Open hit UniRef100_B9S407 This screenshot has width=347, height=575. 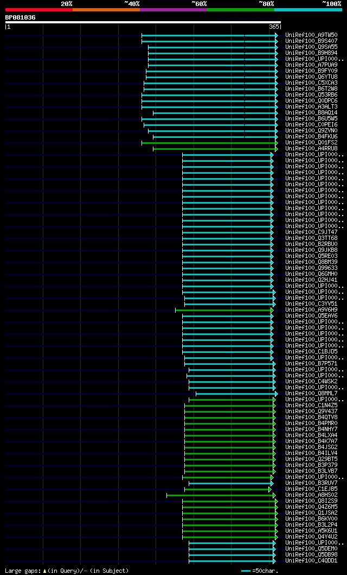312,41
